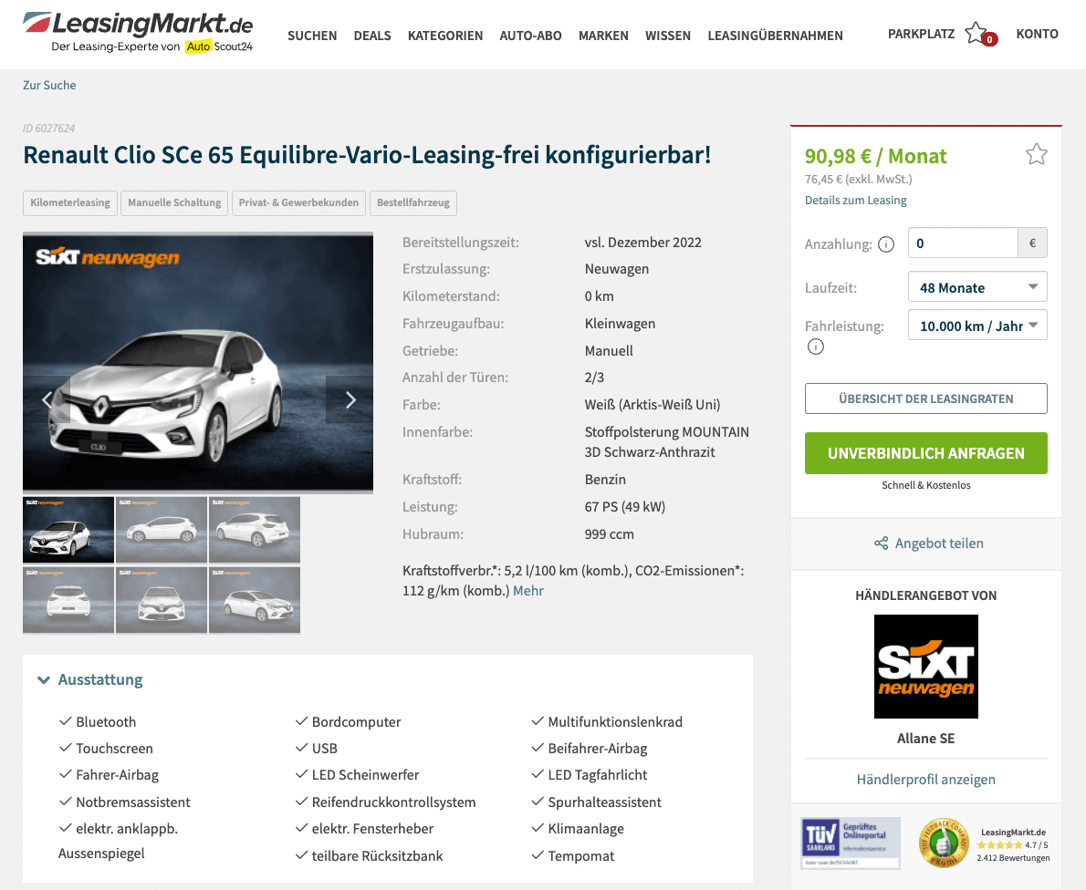Select the rear view car thumbnail
Screen dimensions: 1086x890
click(68, 600)
